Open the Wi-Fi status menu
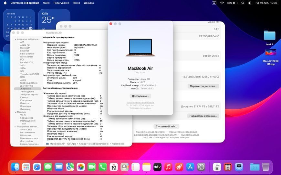 click(222, 3)
